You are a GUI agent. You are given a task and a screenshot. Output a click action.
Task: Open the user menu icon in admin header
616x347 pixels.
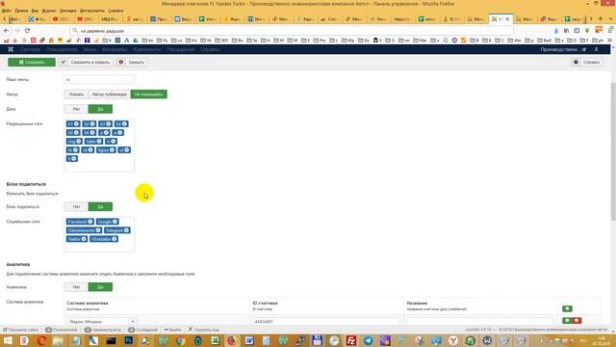pyautogui.click(x=597, y=49)
